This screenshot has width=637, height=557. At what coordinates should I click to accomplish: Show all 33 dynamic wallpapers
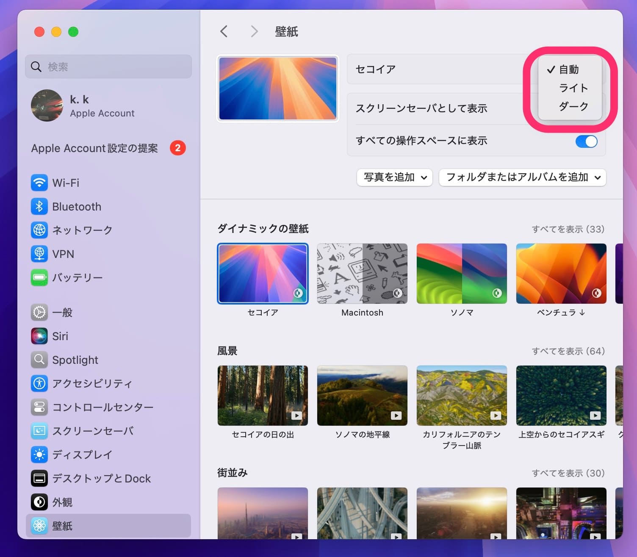point(568,229)
